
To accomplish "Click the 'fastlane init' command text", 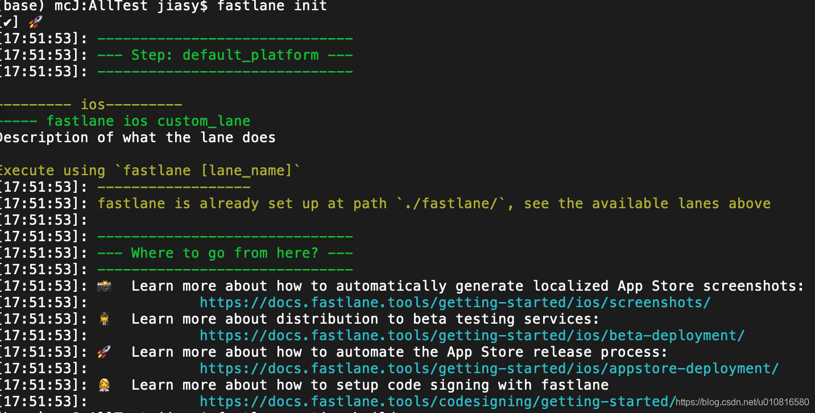I will (272, 6).
